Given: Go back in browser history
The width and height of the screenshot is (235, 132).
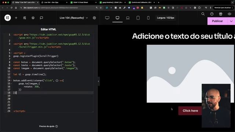Looking at the screenshot, I should [x=3, y=8].
